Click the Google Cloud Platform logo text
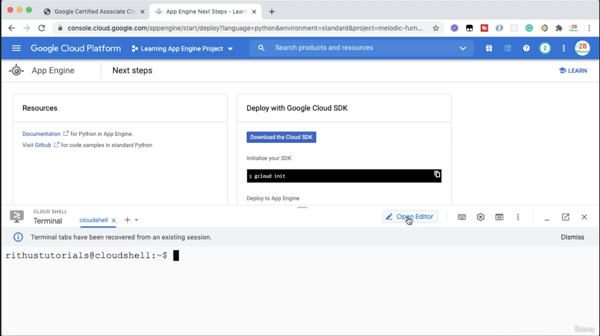 pyautogui.click(x=76, y=48)
